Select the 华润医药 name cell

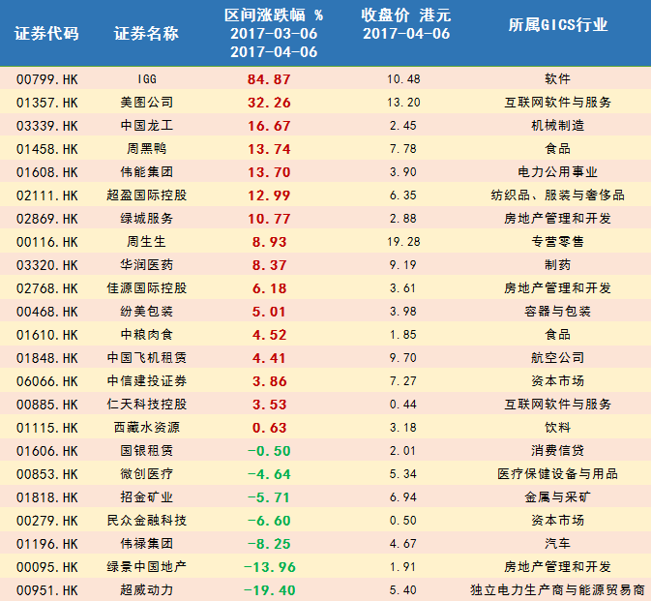pyautogui.click(x=147, y=265)
